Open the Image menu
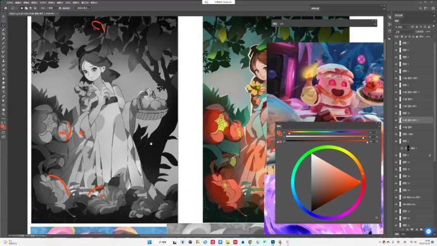The width and height of the screenshot is (437, 246). coord(26,3)
